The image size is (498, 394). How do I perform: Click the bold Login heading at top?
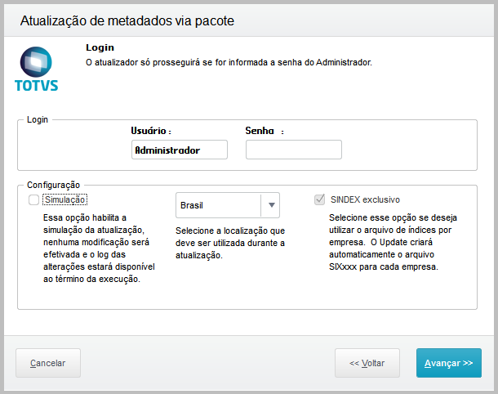click(100, 48)
